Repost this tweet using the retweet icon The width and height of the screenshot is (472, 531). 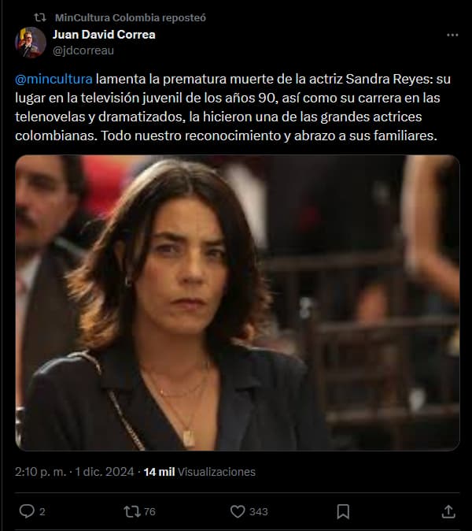pyautogui.click(x=132, y=511)
